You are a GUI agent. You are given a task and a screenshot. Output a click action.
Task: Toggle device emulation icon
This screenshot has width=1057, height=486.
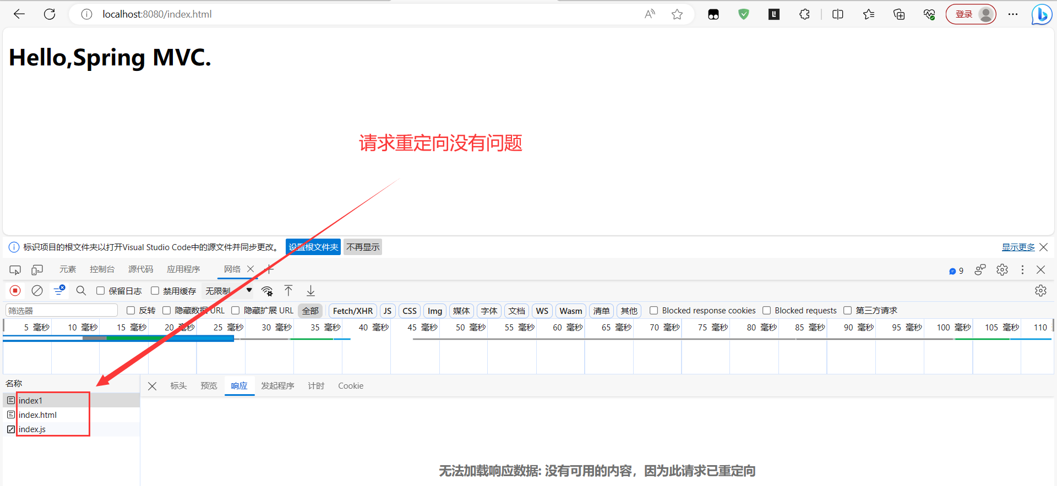click(x=37, y=270)
